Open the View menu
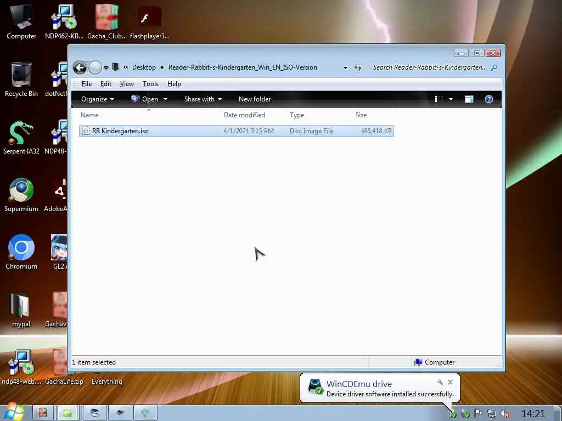Viewport: 562px width, 421px height. pos(127,84)
